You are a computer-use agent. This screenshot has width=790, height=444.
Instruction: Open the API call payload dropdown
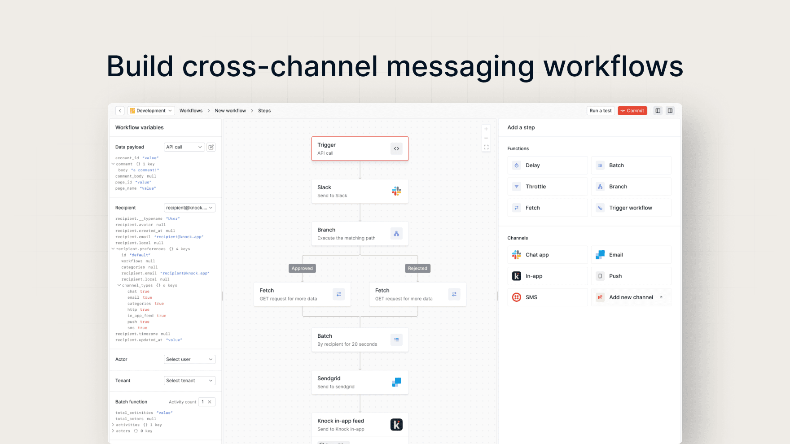click(x=184, y=147)
